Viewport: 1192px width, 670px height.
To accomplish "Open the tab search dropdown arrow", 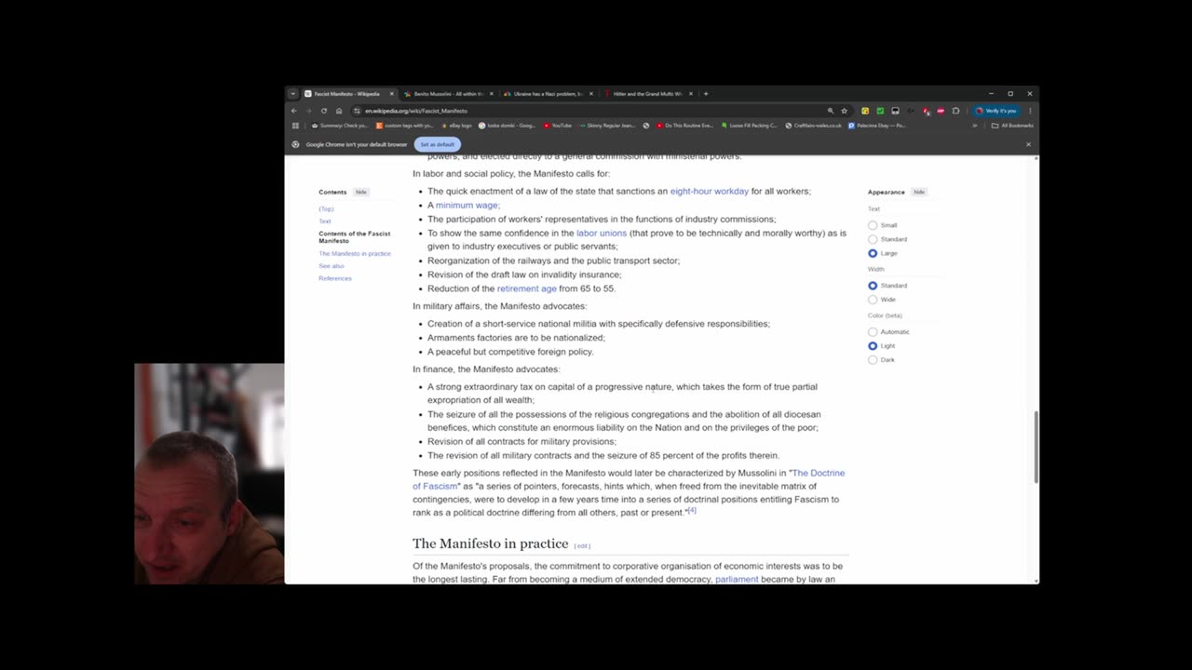I will (292, 94).
